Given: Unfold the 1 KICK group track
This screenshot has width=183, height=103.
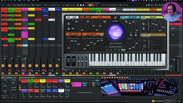Looking at the screenshot, I should [x=6, y=9].
